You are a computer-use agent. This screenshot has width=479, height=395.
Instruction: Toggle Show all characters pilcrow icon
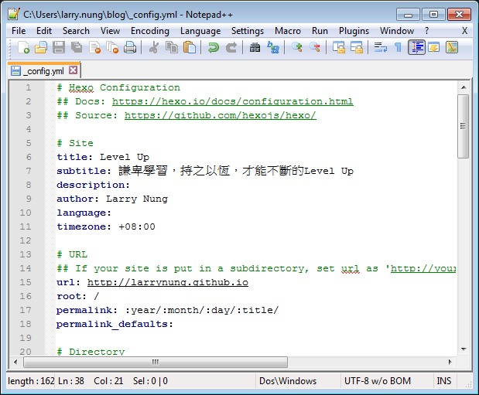[x=398, y=48]
